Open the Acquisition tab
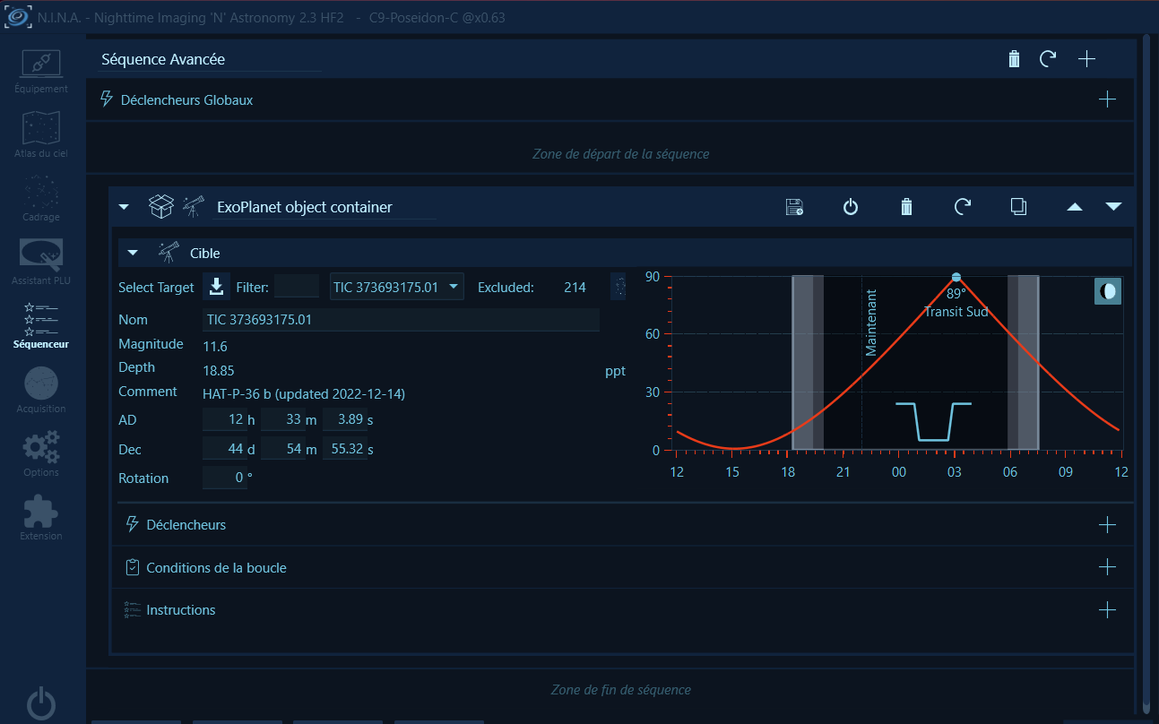The image size is (1159, 724). [41, 390]
